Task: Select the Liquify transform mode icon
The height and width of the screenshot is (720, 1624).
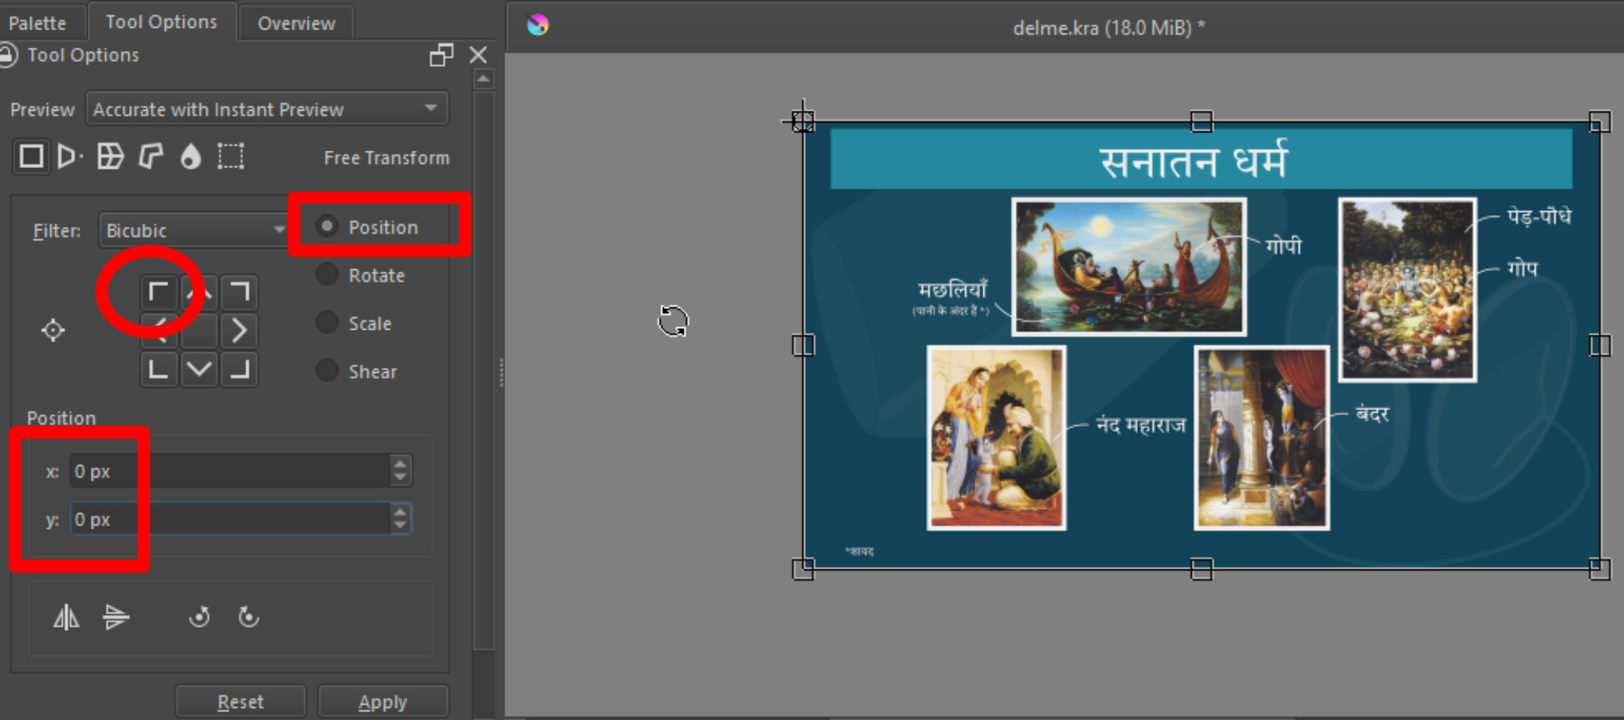Action: 190,156
